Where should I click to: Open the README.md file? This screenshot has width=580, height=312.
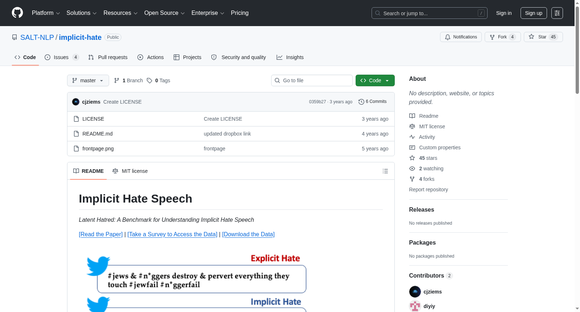coord(98,134)
